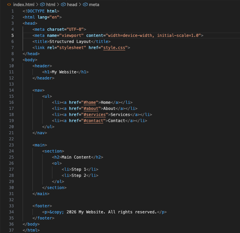Viewport: 240px width, 233px height.
Task: Click the content attribute name
Action: click(x=95, y=36)
